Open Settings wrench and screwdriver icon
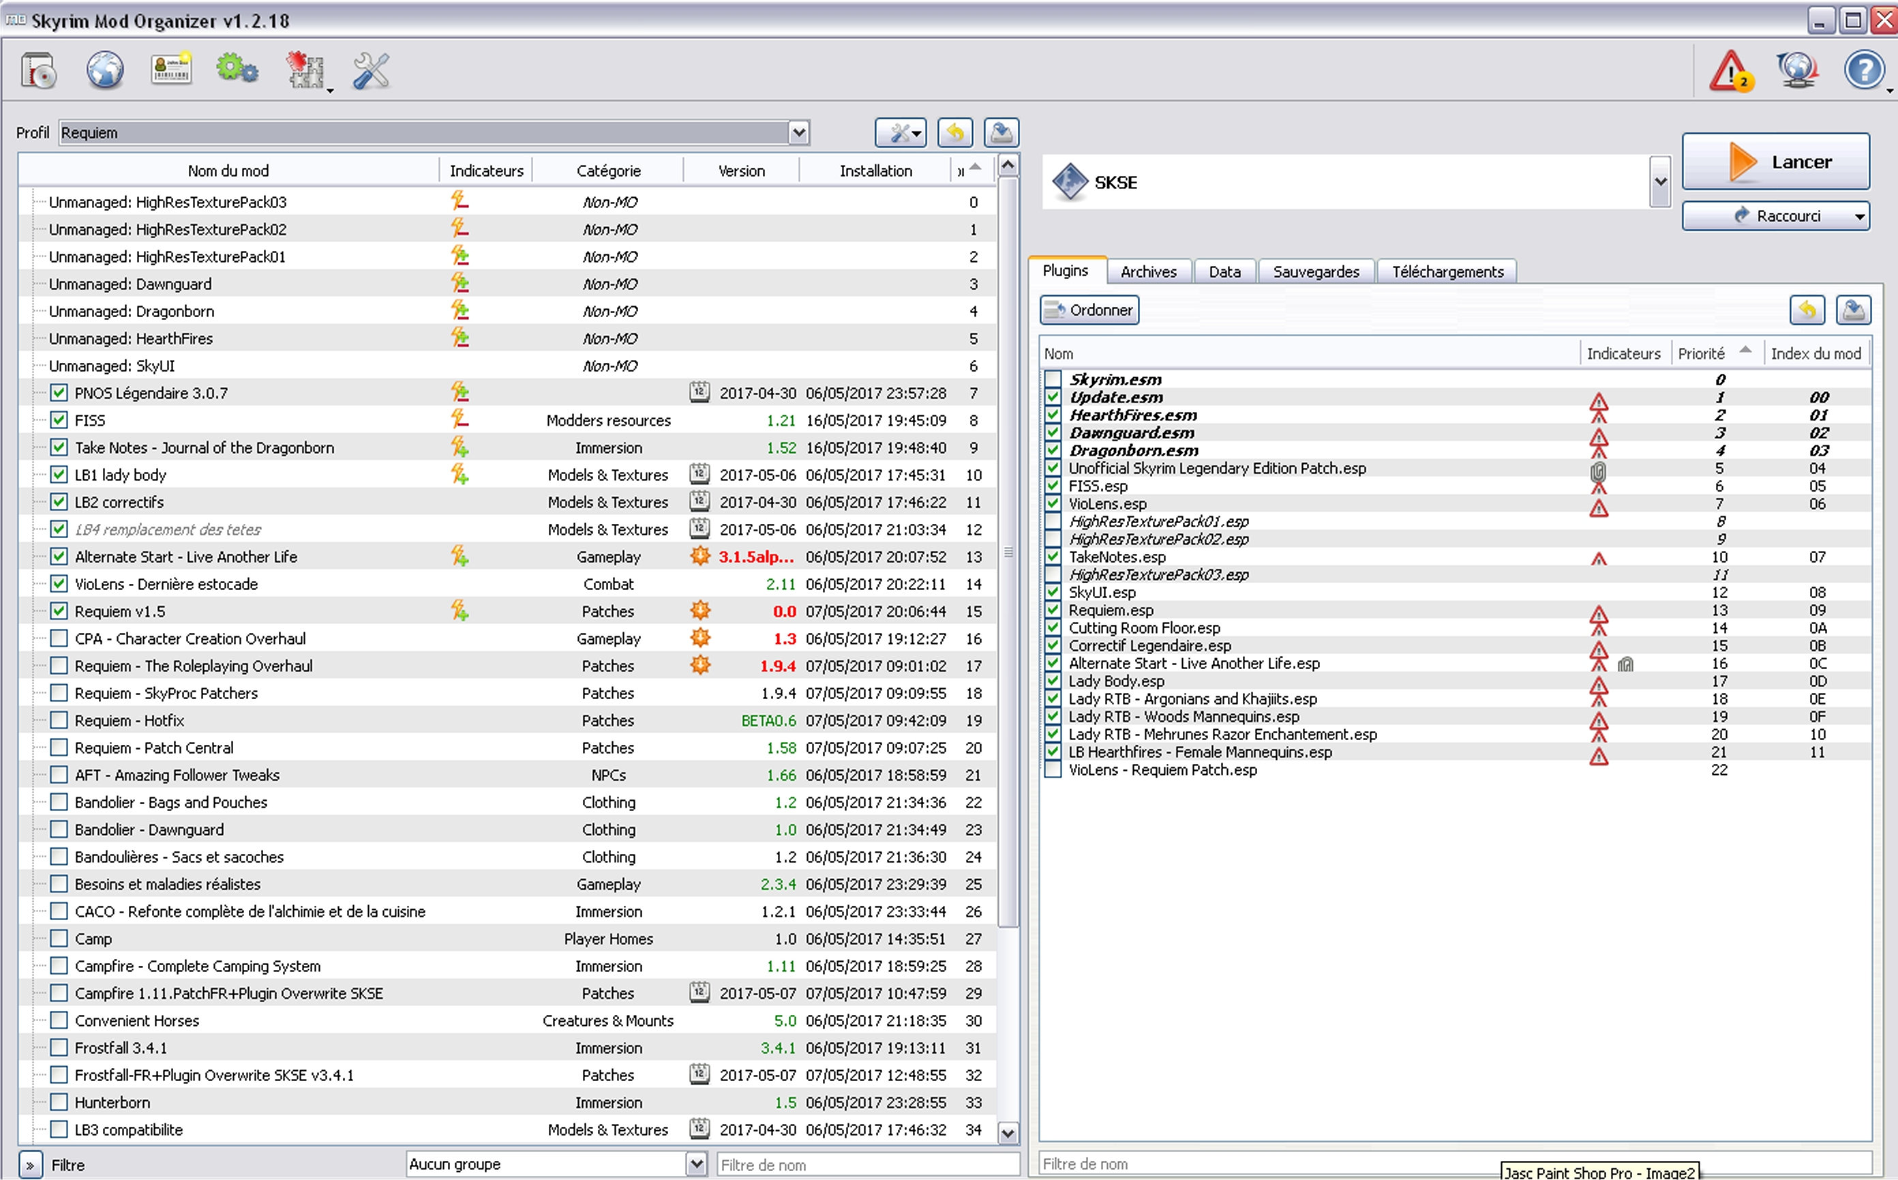 coord(372,71)
